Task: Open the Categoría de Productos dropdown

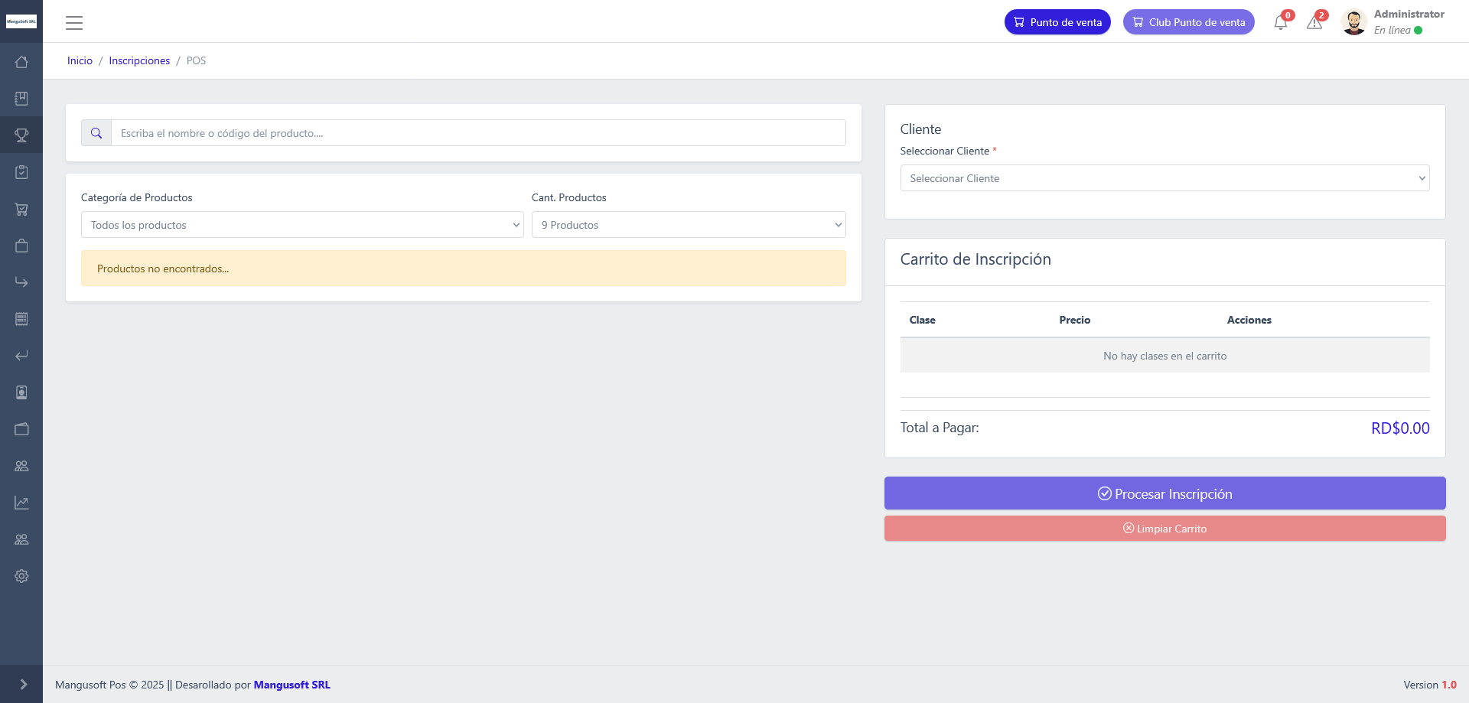Action: pos(302,225)
